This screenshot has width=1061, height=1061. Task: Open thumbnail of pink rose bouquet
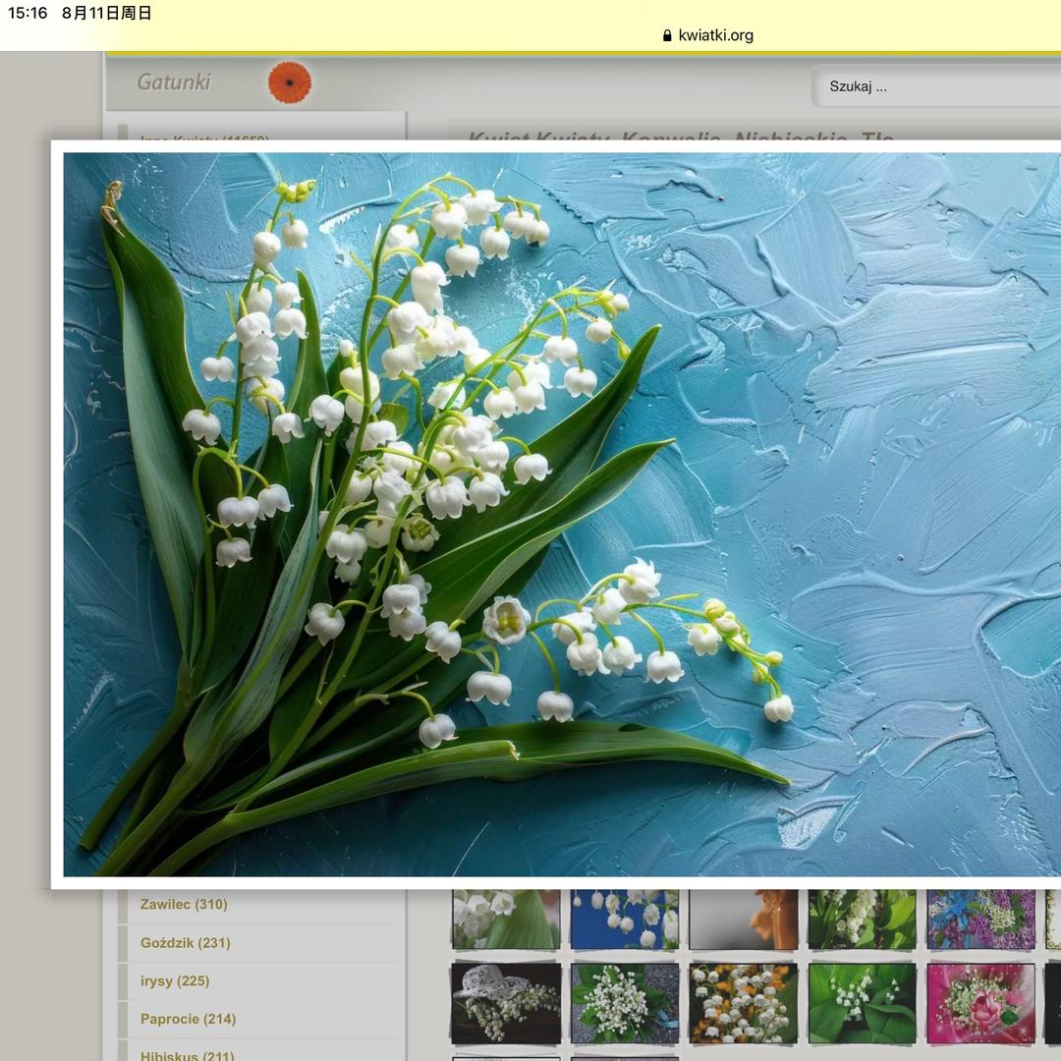(x=981, y=1003)
